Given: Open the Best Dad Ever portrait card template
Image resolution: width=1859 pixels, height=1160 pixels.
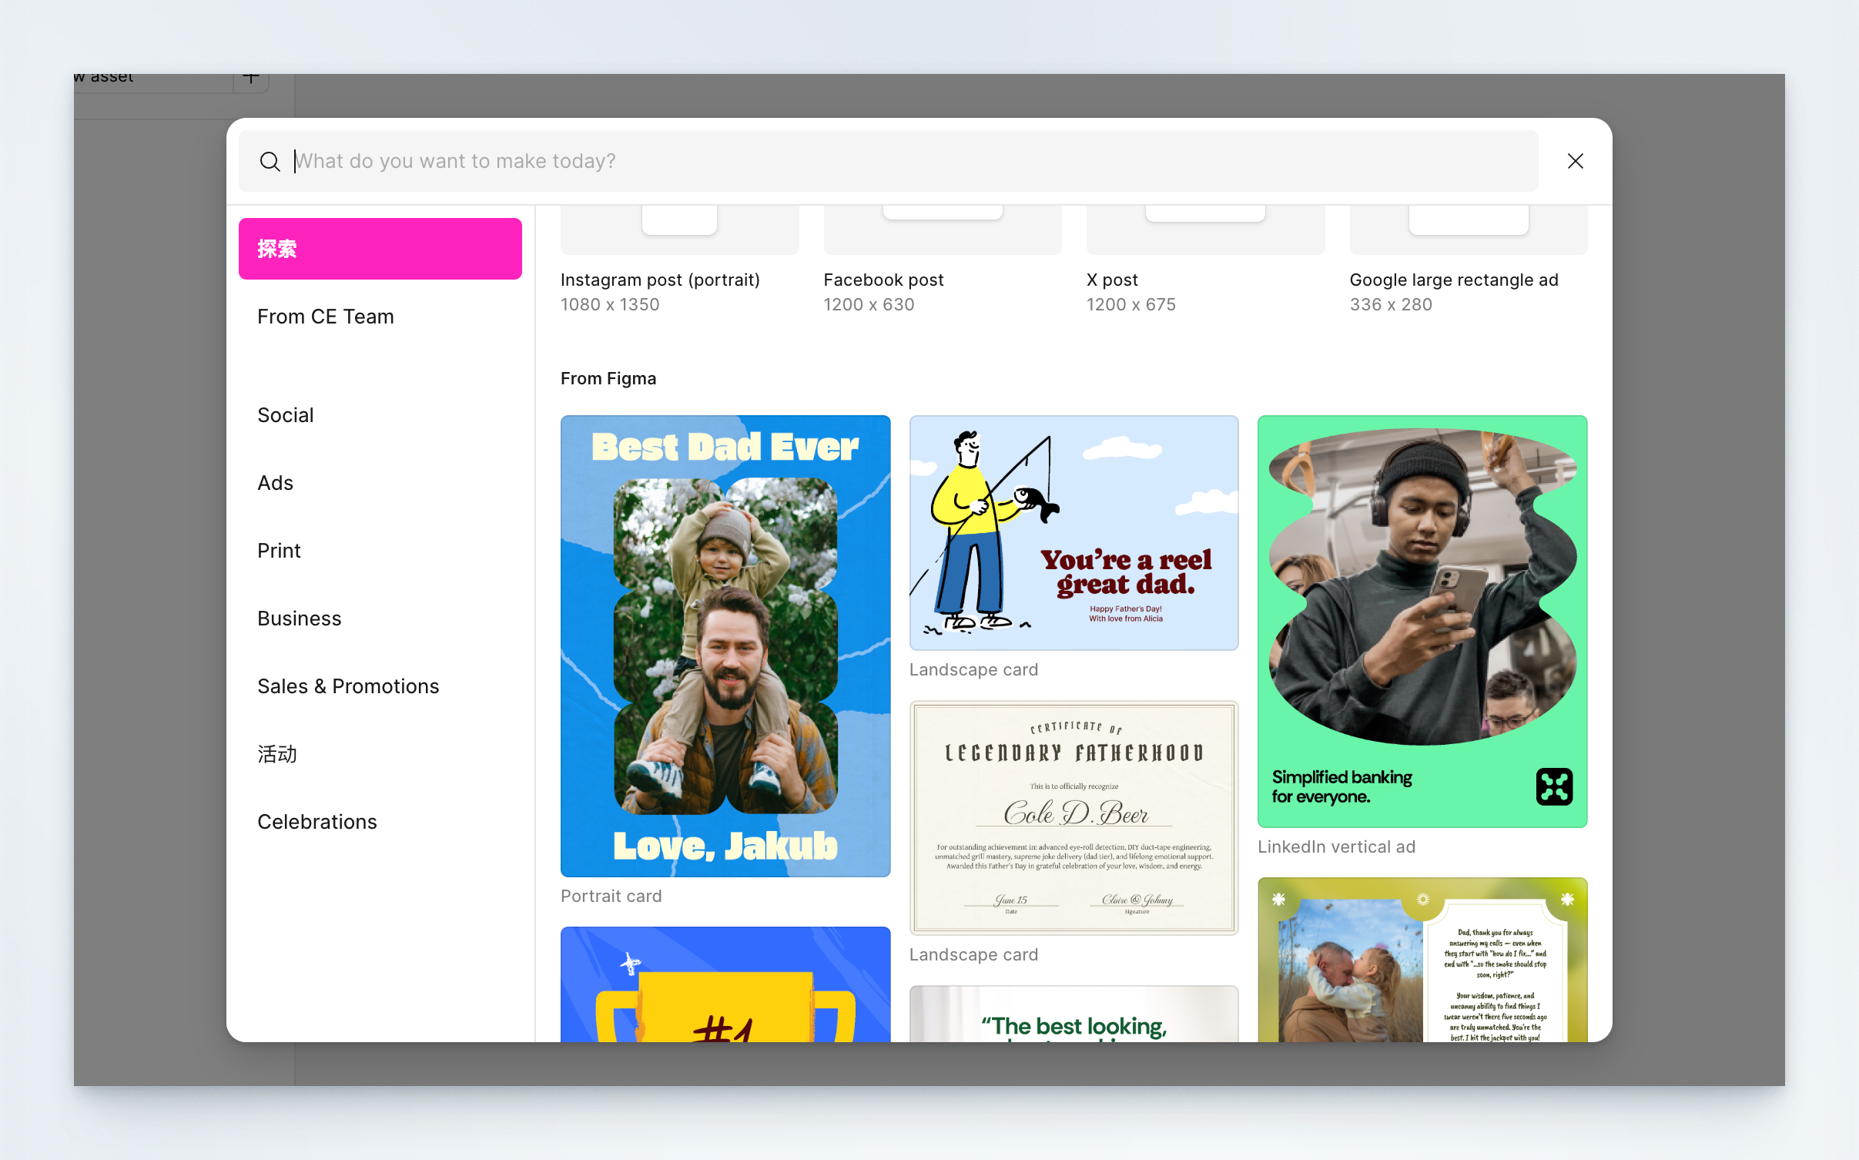Looking at the screenshot, I should coord(725,645).
